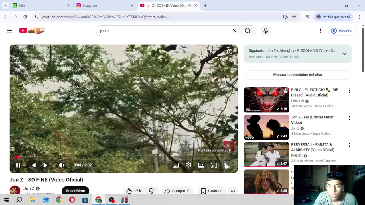Switch to theater mode view
Image resolution: width=365 pixels, height=205 pixels.
click(x=201, y=165)
